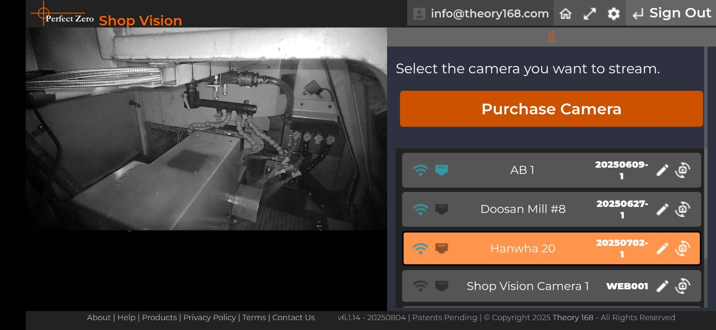This screenshot has width=716, height=330.
Task: Edit the Hanwha 20 camera name
Action: 662,249
